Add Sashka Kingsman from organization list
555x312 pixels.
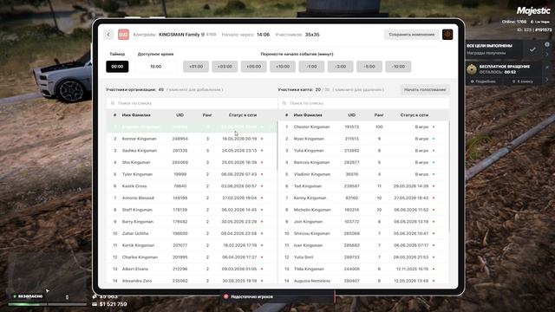coord(192,151)
